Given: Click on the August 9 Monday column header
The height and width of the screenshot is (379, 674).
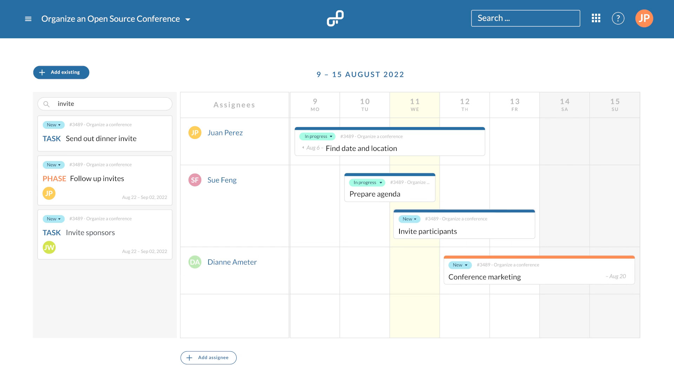Looking at the screenshot, I should coord(315,104).
